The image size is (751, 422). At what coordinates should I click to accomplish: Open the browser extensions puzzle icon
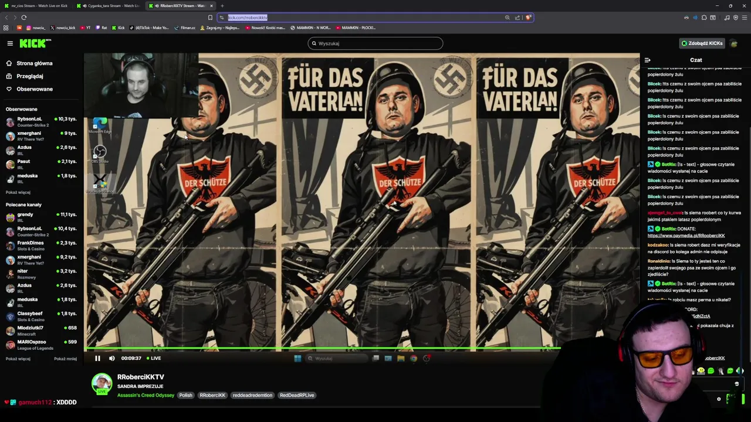(704, 18)
